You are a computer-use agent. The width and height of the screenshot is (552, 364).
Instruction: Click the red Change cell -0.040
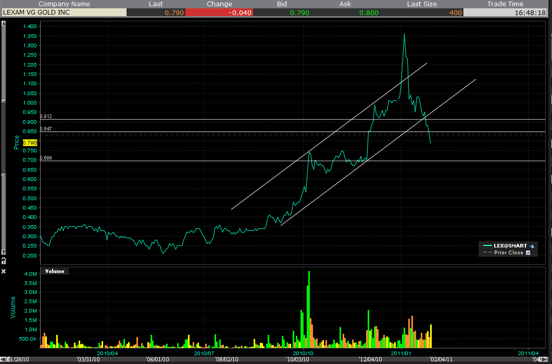219,12
